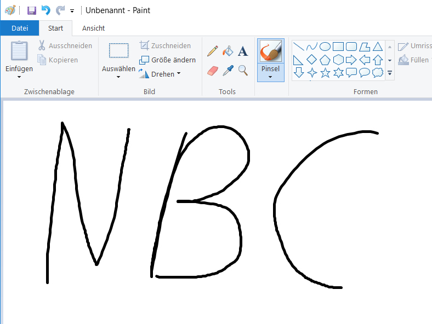The height and width of the screenshot is (324, 432).
Task: Select the Up arrow shape
Action: 378,60
